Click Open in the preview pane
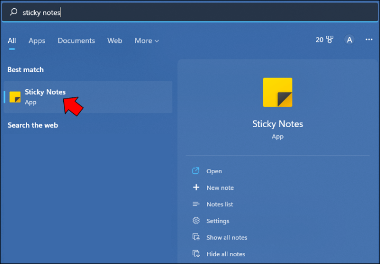 pyautogui.click(x=214, y=171)
